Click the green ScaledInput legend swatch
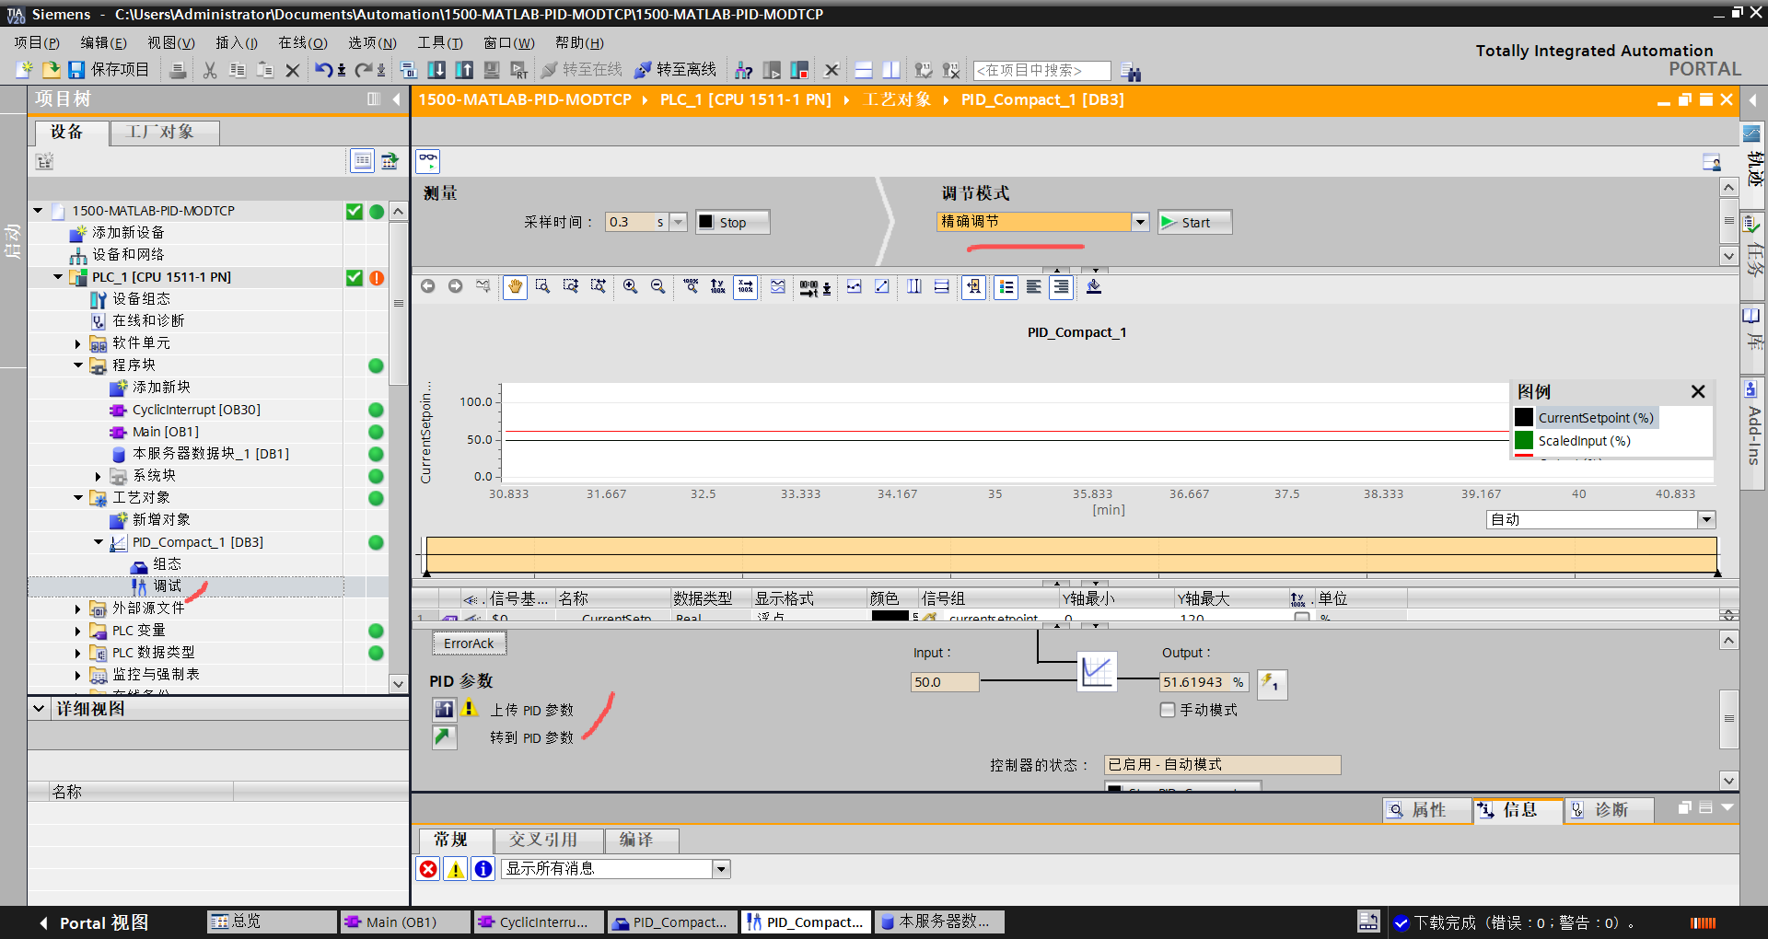The width and height of the screenshot is (1768, 939). coord(1524,441)
